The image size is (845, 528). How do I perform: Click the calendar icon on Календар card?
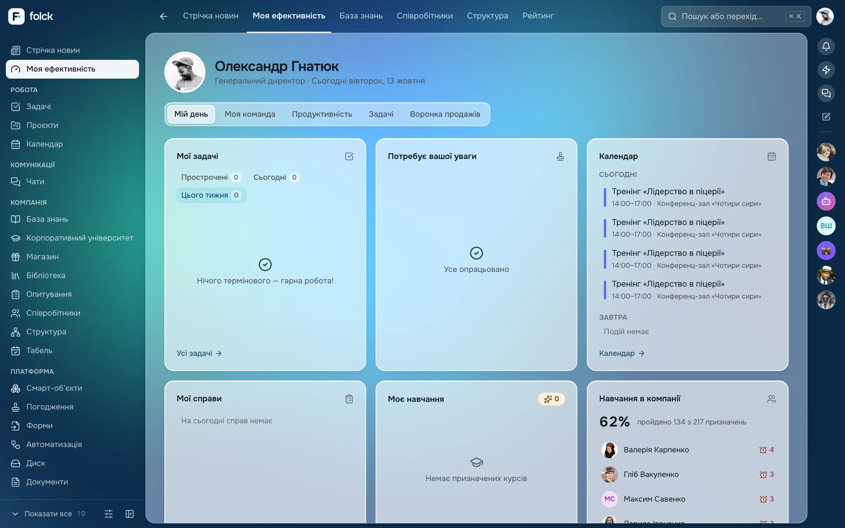pos(771,156)
